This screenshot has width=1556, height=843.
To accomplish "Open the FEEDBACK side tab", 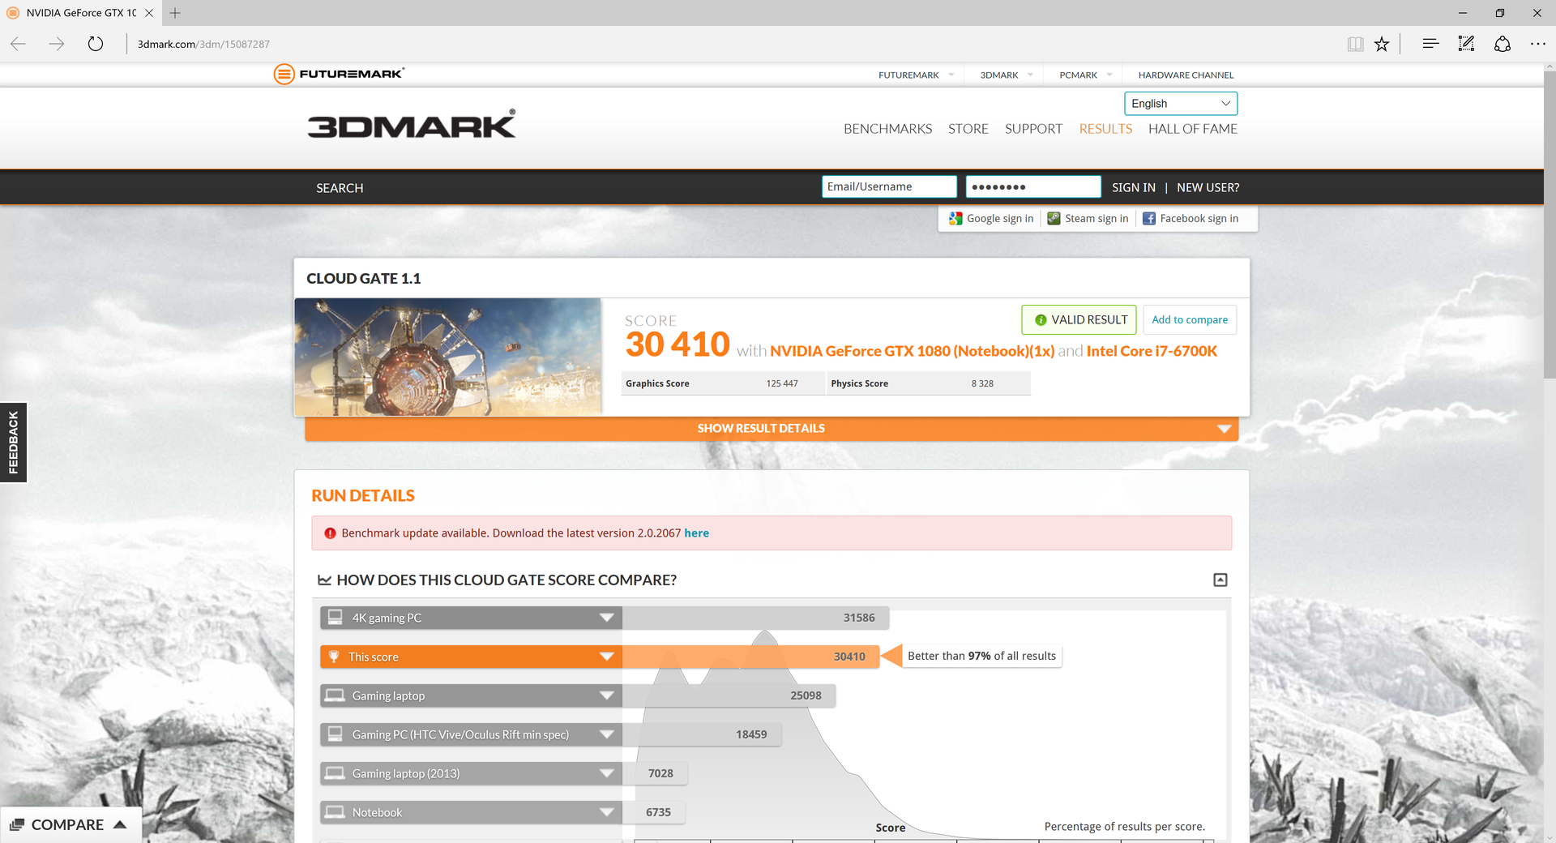I will pyautogui.click(x=13, y=443).
